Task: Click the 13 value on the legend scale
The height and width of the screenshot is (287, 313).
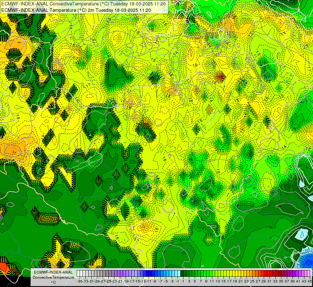Action: [218, 282]
